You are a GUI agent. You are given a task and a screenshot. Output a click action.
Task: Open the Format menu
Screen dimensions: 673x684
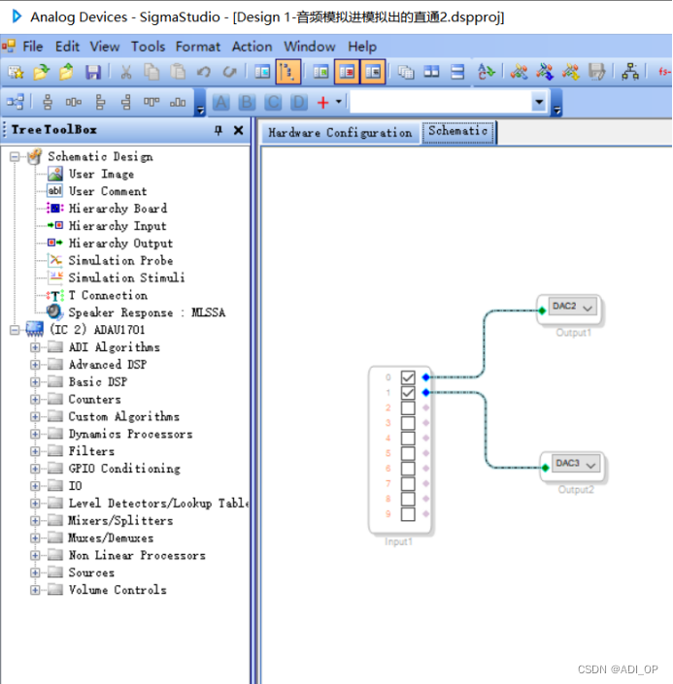point(198,47)
